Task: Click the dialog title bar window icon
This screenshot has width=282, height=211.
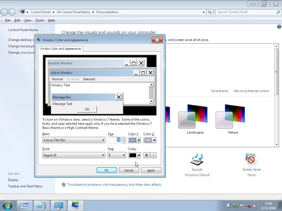Action: click(39, 40)
